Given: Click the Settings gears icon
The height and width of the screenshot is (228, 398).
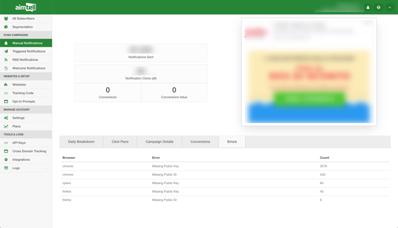Looking at the screenshot, I should coord(6,118).
